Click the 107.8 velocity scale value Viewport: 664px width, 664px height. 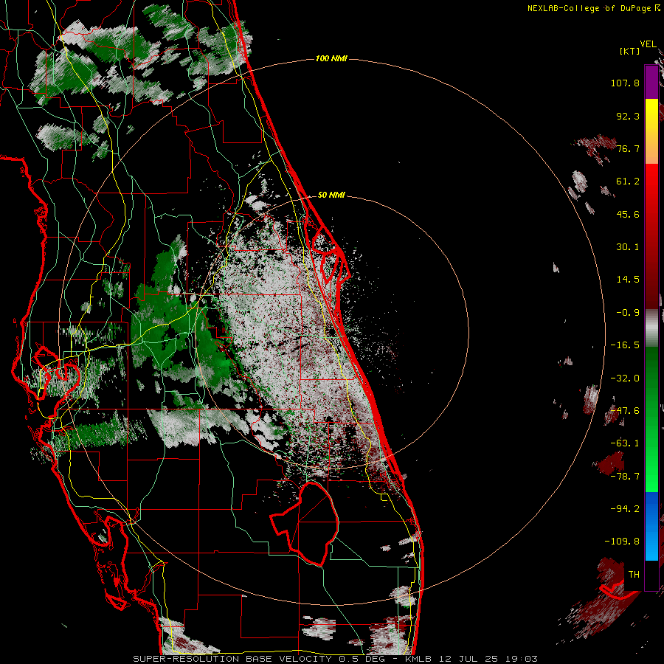pyautogui.click(x=625, y=83)
